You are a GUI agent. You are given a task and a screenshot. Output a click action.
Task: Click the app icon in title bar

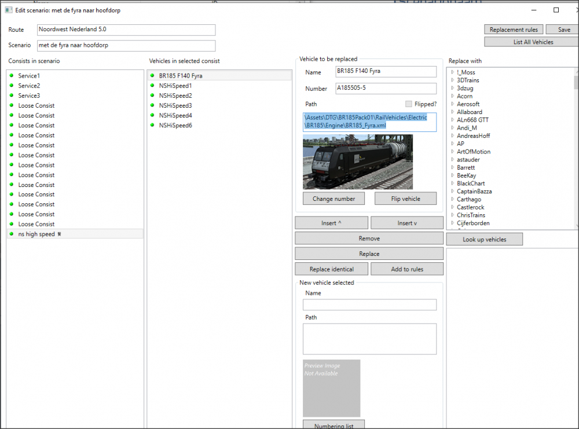[x=8, y=10]
